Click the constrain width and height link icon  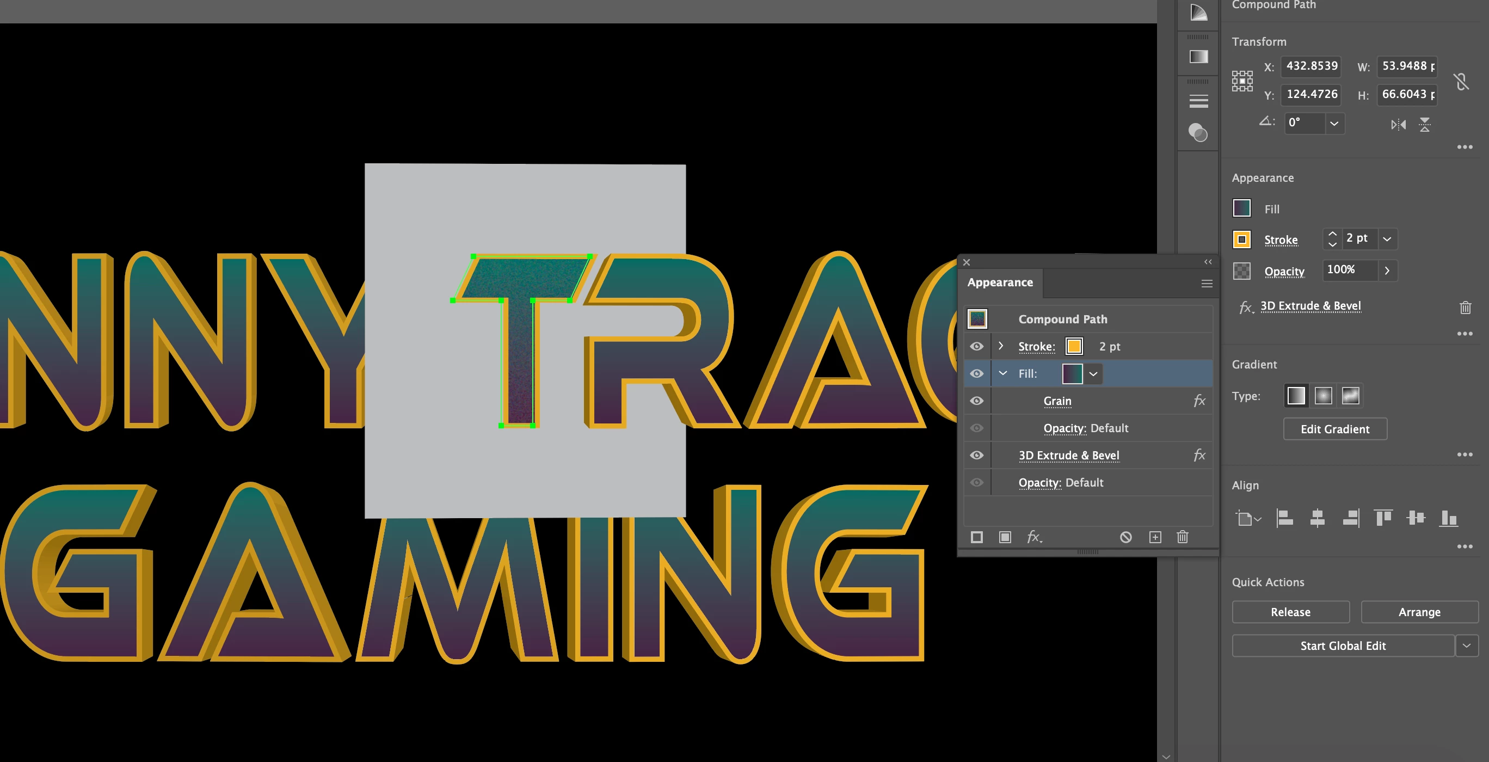pyautogui.click(x=1461, y=81)
